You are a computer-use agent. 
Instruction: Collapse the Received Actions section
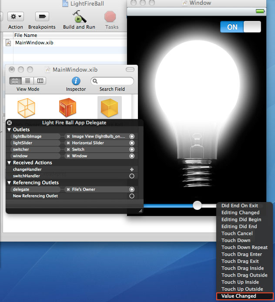(x=9, y=163)
